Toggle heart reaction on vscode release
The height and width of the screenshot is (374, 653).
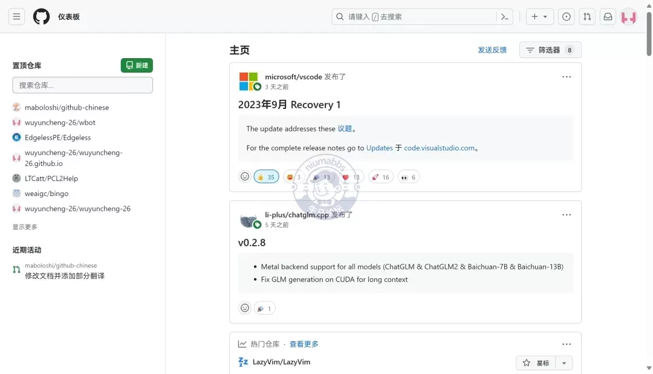(350, 177)
